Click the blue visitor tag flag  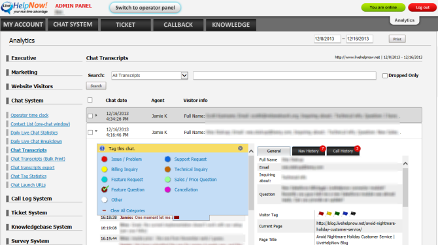point(345,214)
